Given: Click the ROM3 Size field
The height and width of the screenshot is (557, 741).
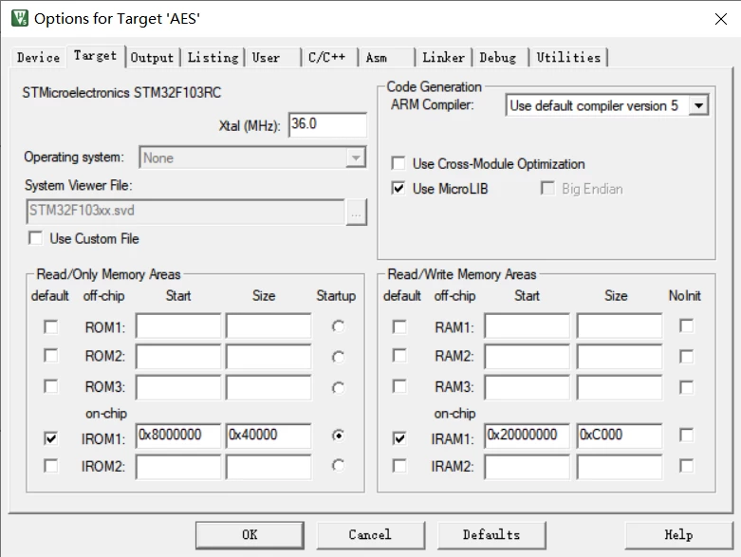Looking at the screenshot, I should pos(269,387).
